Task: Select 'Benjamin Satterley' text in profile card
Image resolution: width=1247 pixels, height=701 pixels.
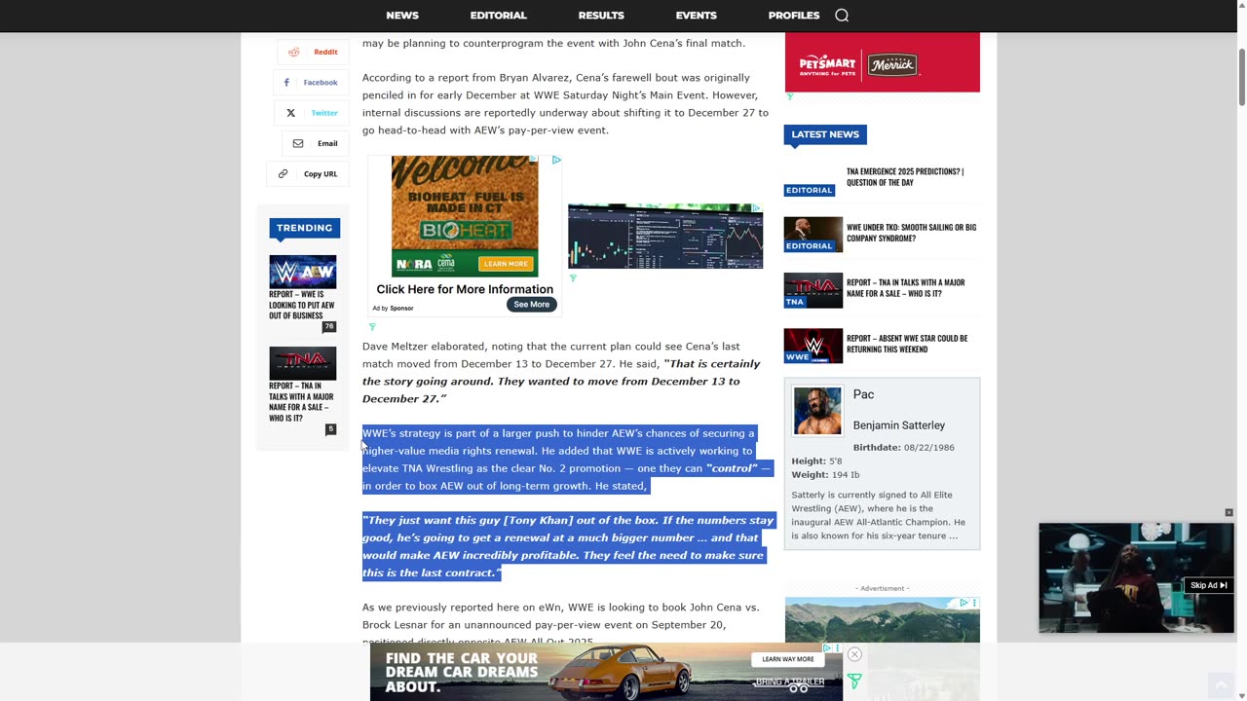Action: click(x=899, y=425)
